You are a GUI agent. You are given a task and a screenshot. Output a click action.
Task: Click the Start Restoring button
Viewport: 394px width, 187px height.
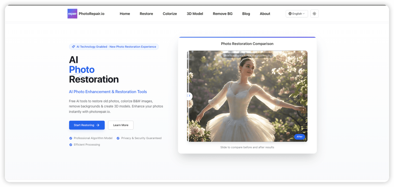click(x=87, y=125)
